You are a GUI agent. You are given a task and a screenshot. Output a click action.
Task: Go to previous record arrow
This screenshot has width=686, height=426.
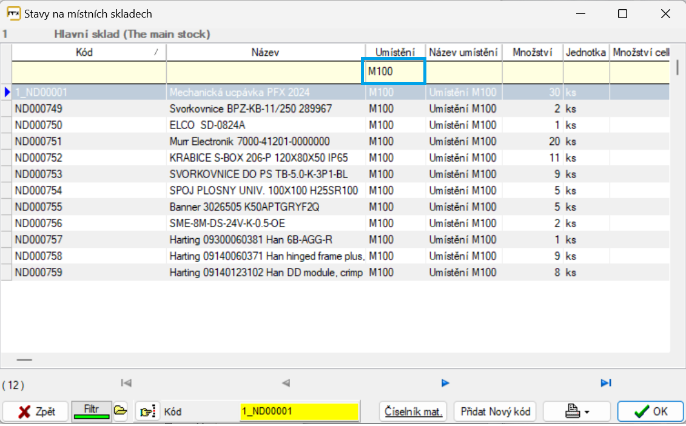[286, 383]
